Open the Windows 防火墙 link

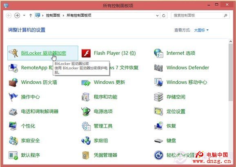coord(39,82)
